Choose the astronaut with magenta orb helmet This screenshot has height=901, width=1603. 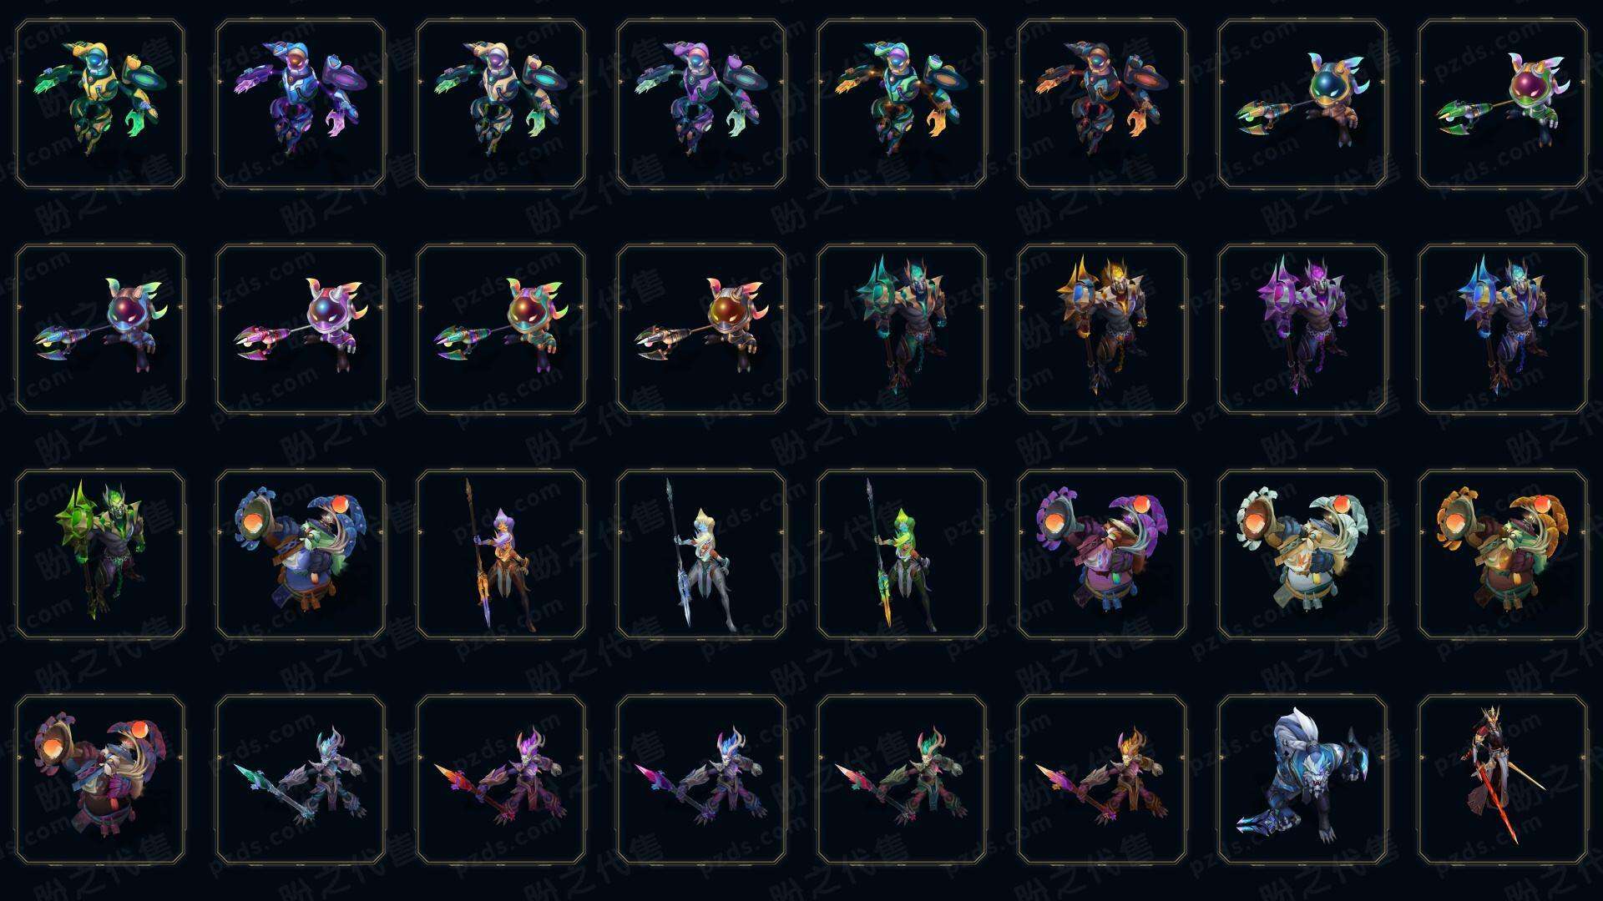(1503, 104)
